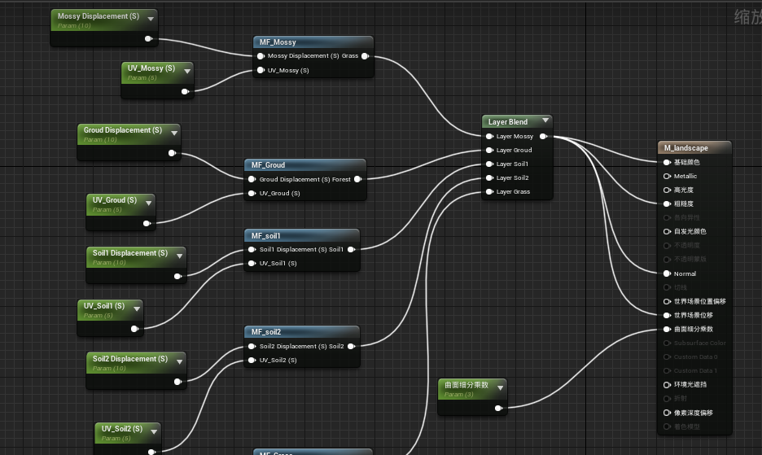Click the 'Param (3)' text under 曲面细分乘数

click(x=458, y=394)
